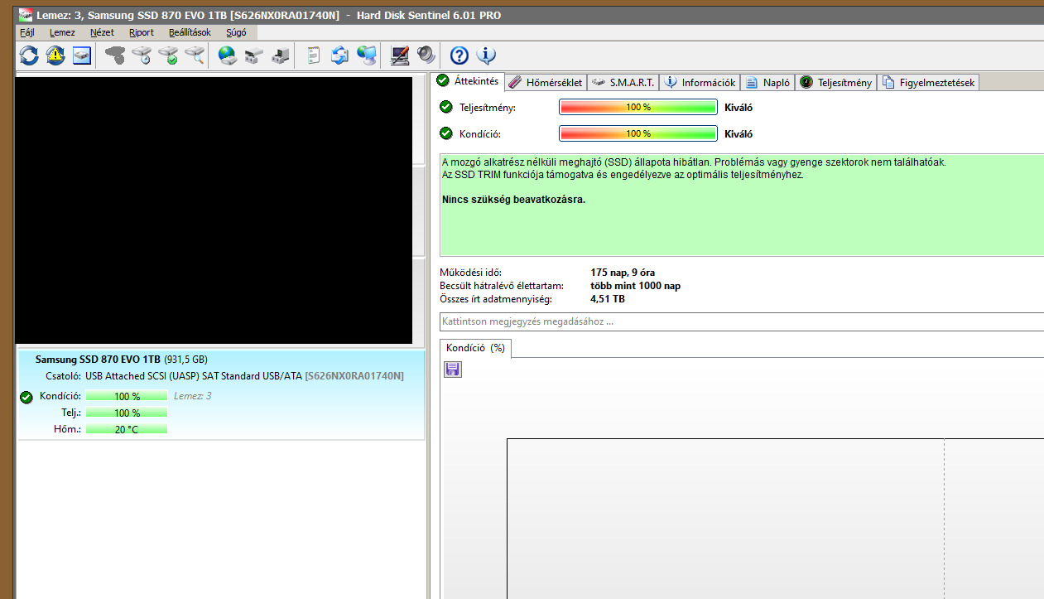Click the Csatoló USB Attached SCSI line
Viewport: 1044px width, 599px height.
pos(224,376)
